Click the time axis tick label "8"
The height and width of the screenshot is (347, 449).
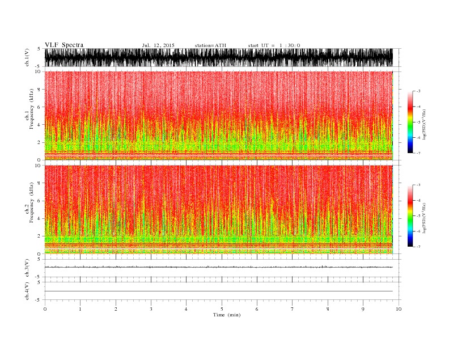pos(328,309)
